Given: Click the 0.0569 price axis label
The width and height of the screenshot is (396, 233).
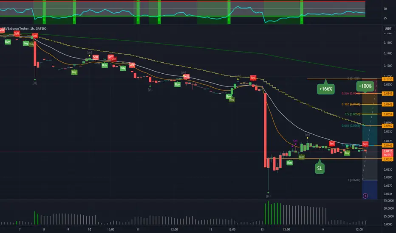Looking at the screenshot, I should point(388,126).
